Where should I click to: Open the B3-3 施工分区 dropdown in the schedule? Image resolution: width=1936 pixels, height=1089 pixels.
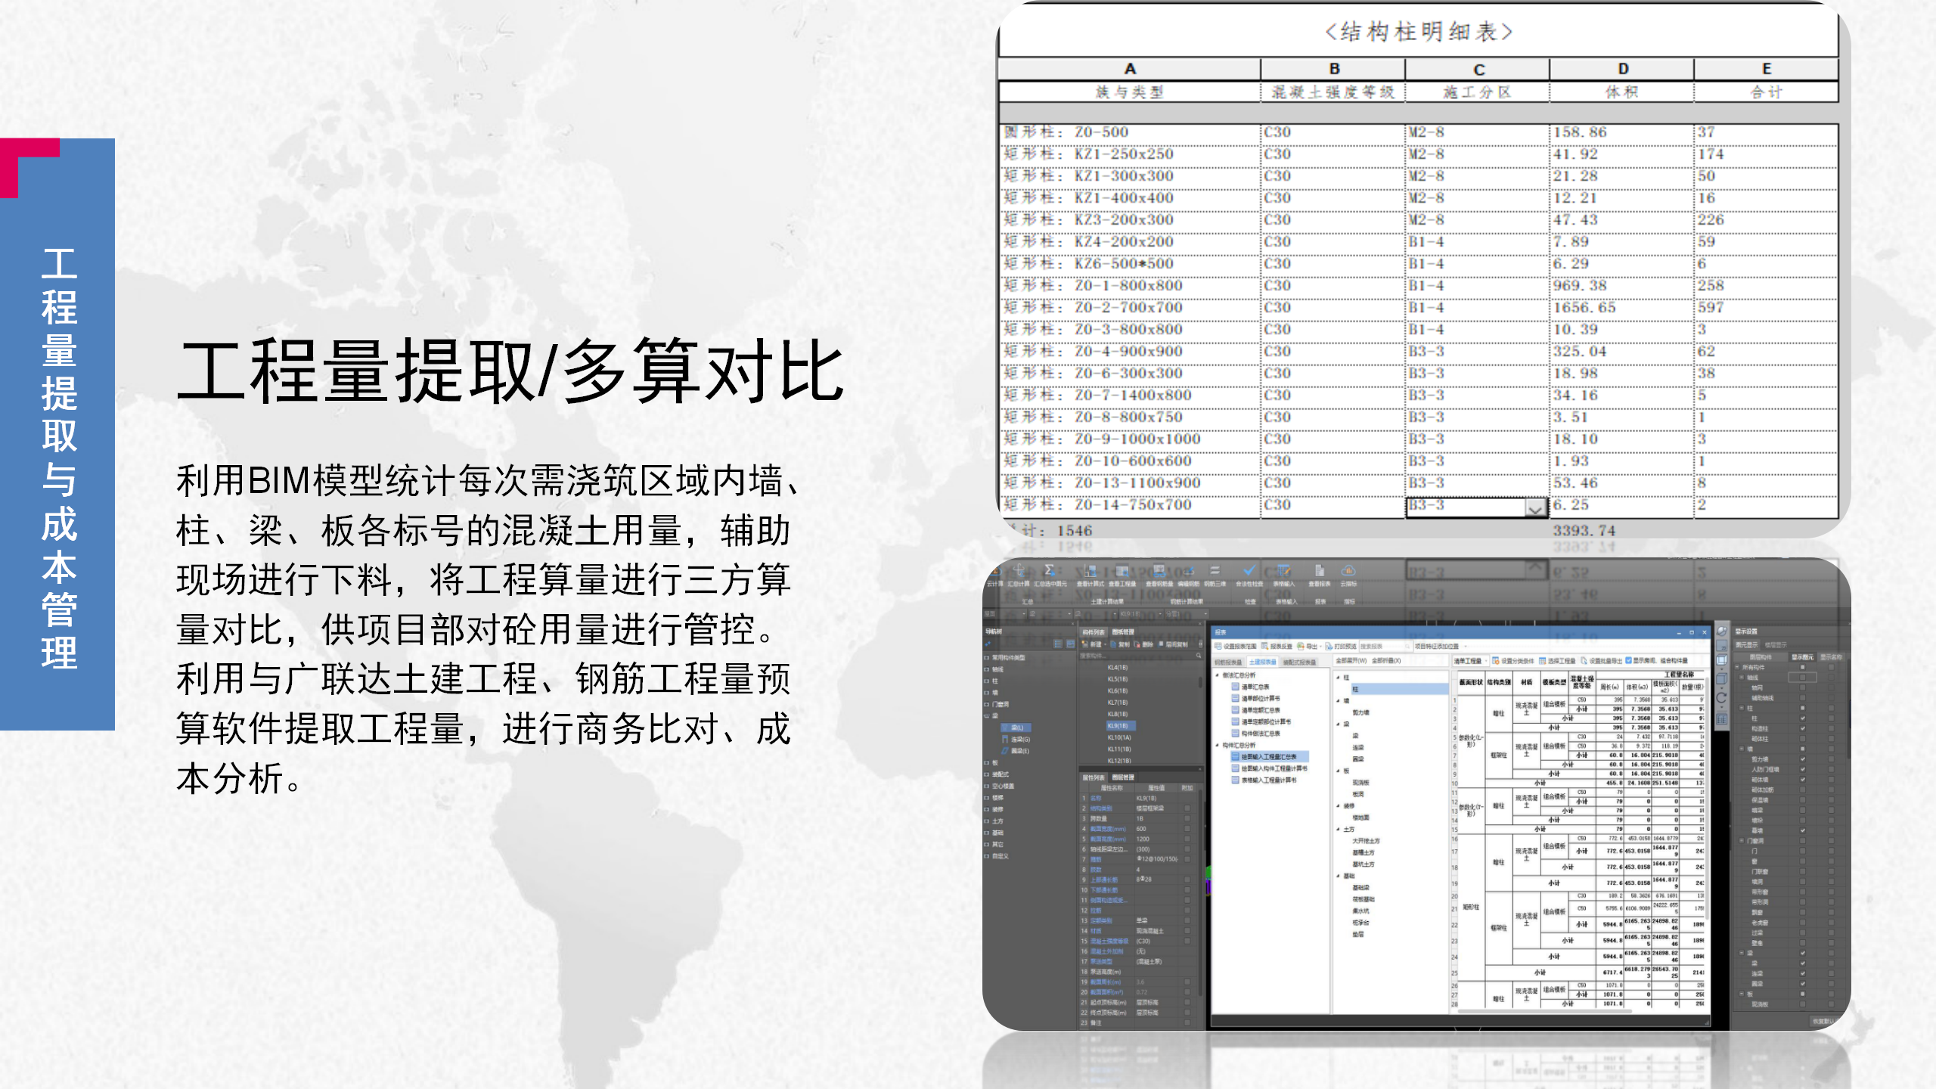1535,508
